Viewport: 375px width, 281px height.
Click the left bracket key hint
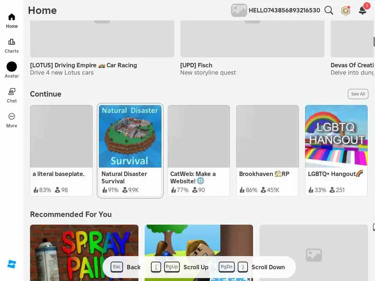(x=156, y=267)
